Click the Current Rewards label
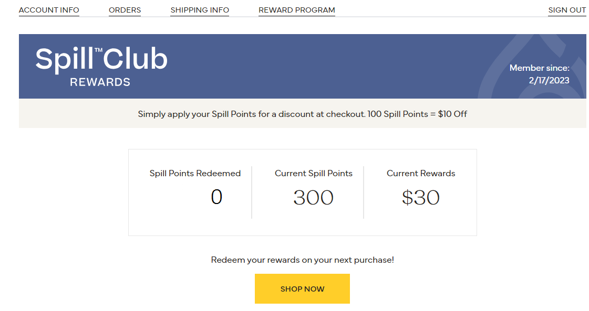 pyautogui.click(x=421, y=174)
